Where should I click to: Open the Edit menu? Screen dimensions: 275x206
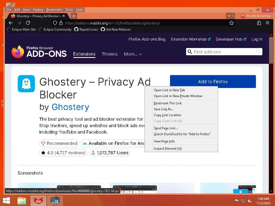coord(17,10)
